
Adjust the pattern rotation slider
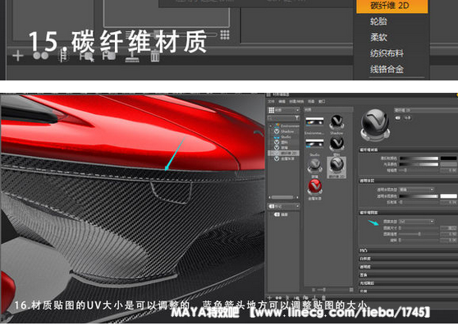click(x=419, y=240)
